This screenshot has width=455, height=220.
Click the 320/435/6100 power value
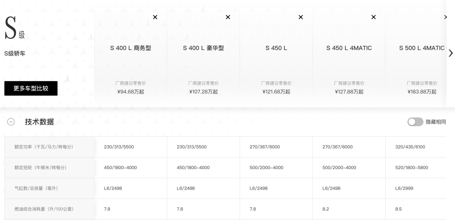pyautogui.click(x=410, y=147)
